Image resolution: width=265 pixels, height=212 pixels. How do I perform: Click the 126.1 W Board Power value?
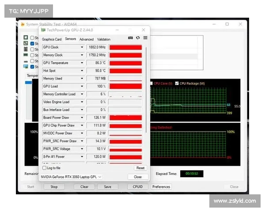click(x=97, y=117)
